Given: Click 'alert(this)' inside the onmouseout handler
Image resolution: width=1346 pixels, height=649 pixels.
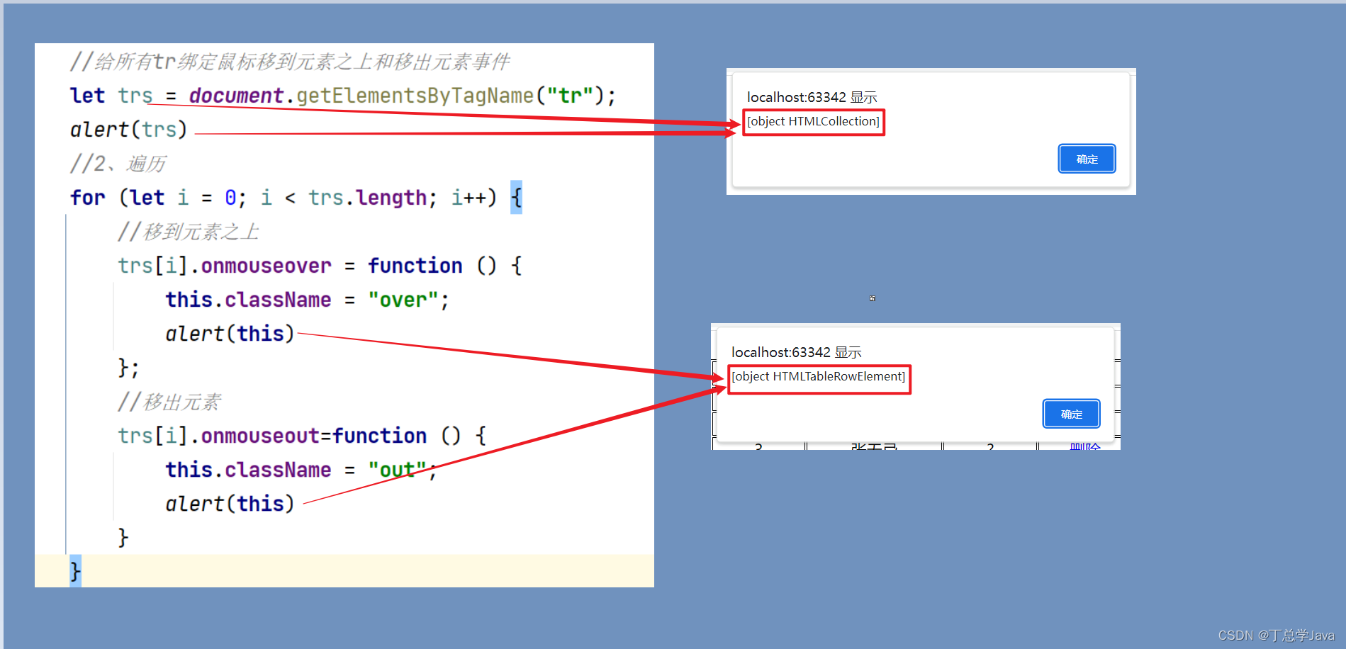Looking at the screenshot, I should 230,504.
